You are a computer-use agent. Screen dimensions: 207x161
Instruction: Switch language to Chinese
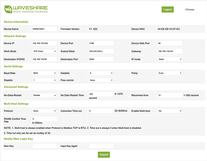pyautogui.click(x=190, y=10)
